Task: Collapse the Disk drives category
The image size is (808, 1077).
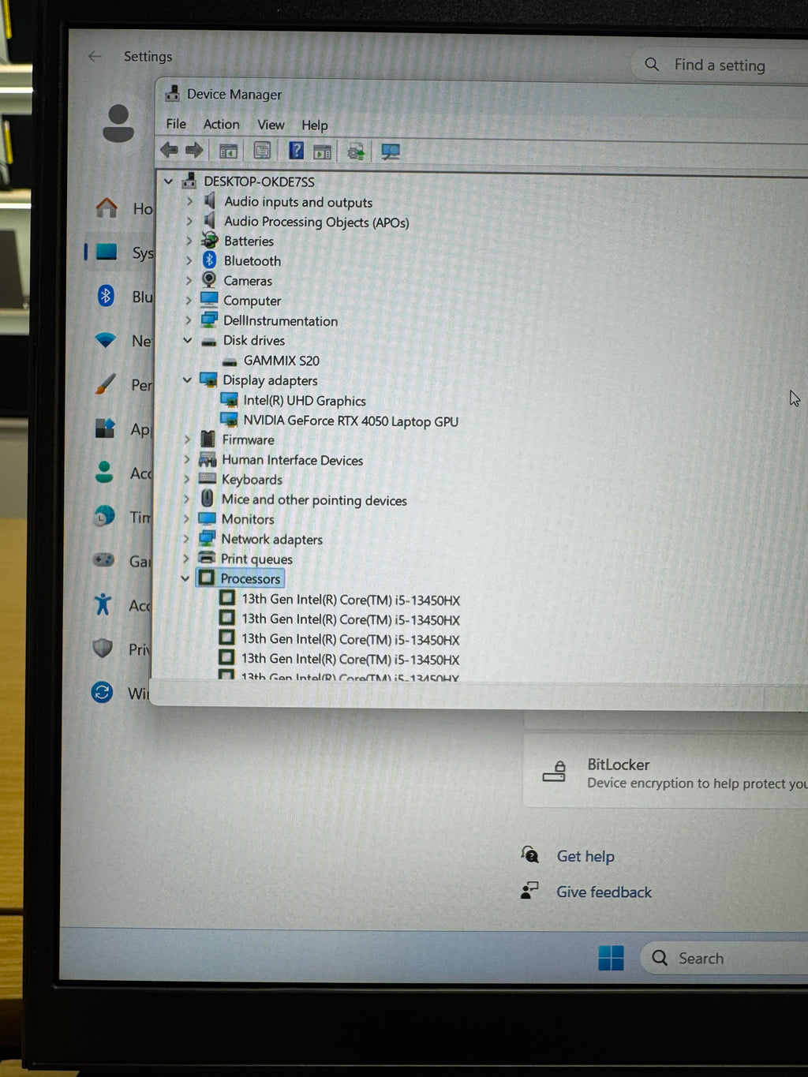Action: [188, 340]
